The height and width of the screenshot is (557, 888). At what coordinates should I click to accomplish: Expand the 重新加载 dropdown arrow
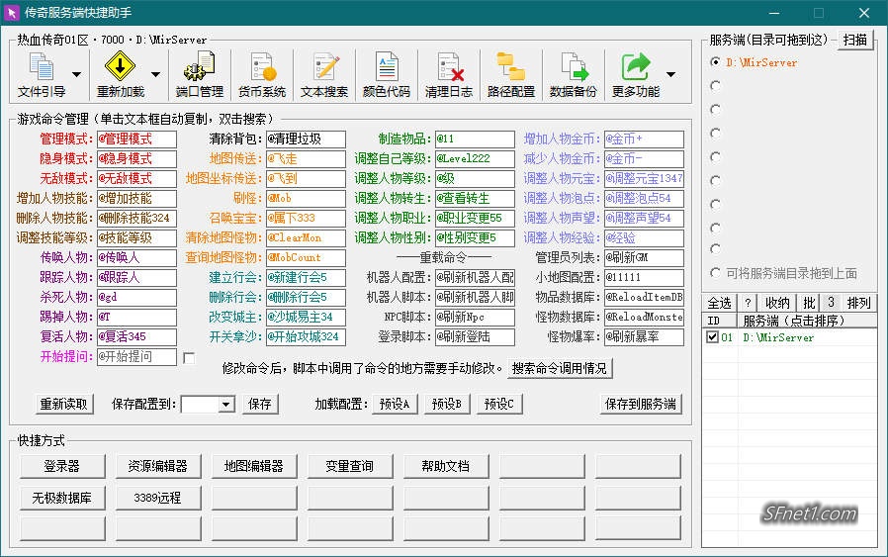click(x=155, y=75)
